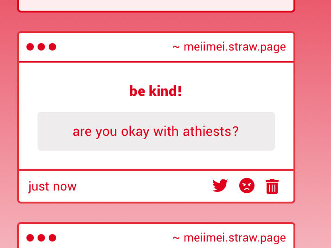Share the question via Twitter bird icon
The image size is (331, 248).
[x=220, y=186]
